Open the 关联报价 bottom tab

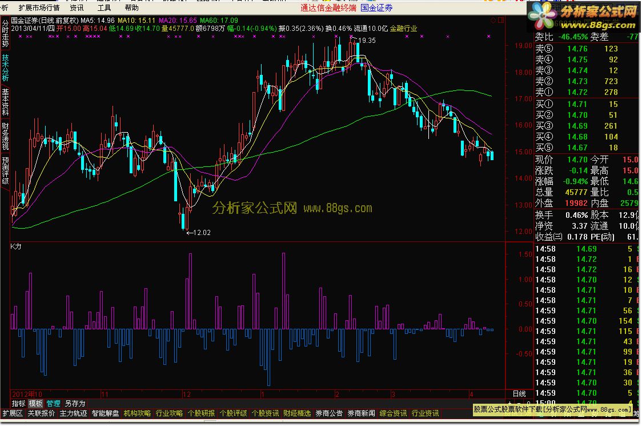41,413
